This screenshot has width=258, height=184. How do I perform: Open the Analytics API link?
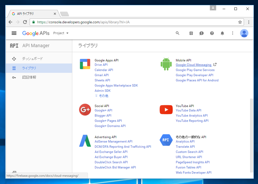[x=185, y=141]
